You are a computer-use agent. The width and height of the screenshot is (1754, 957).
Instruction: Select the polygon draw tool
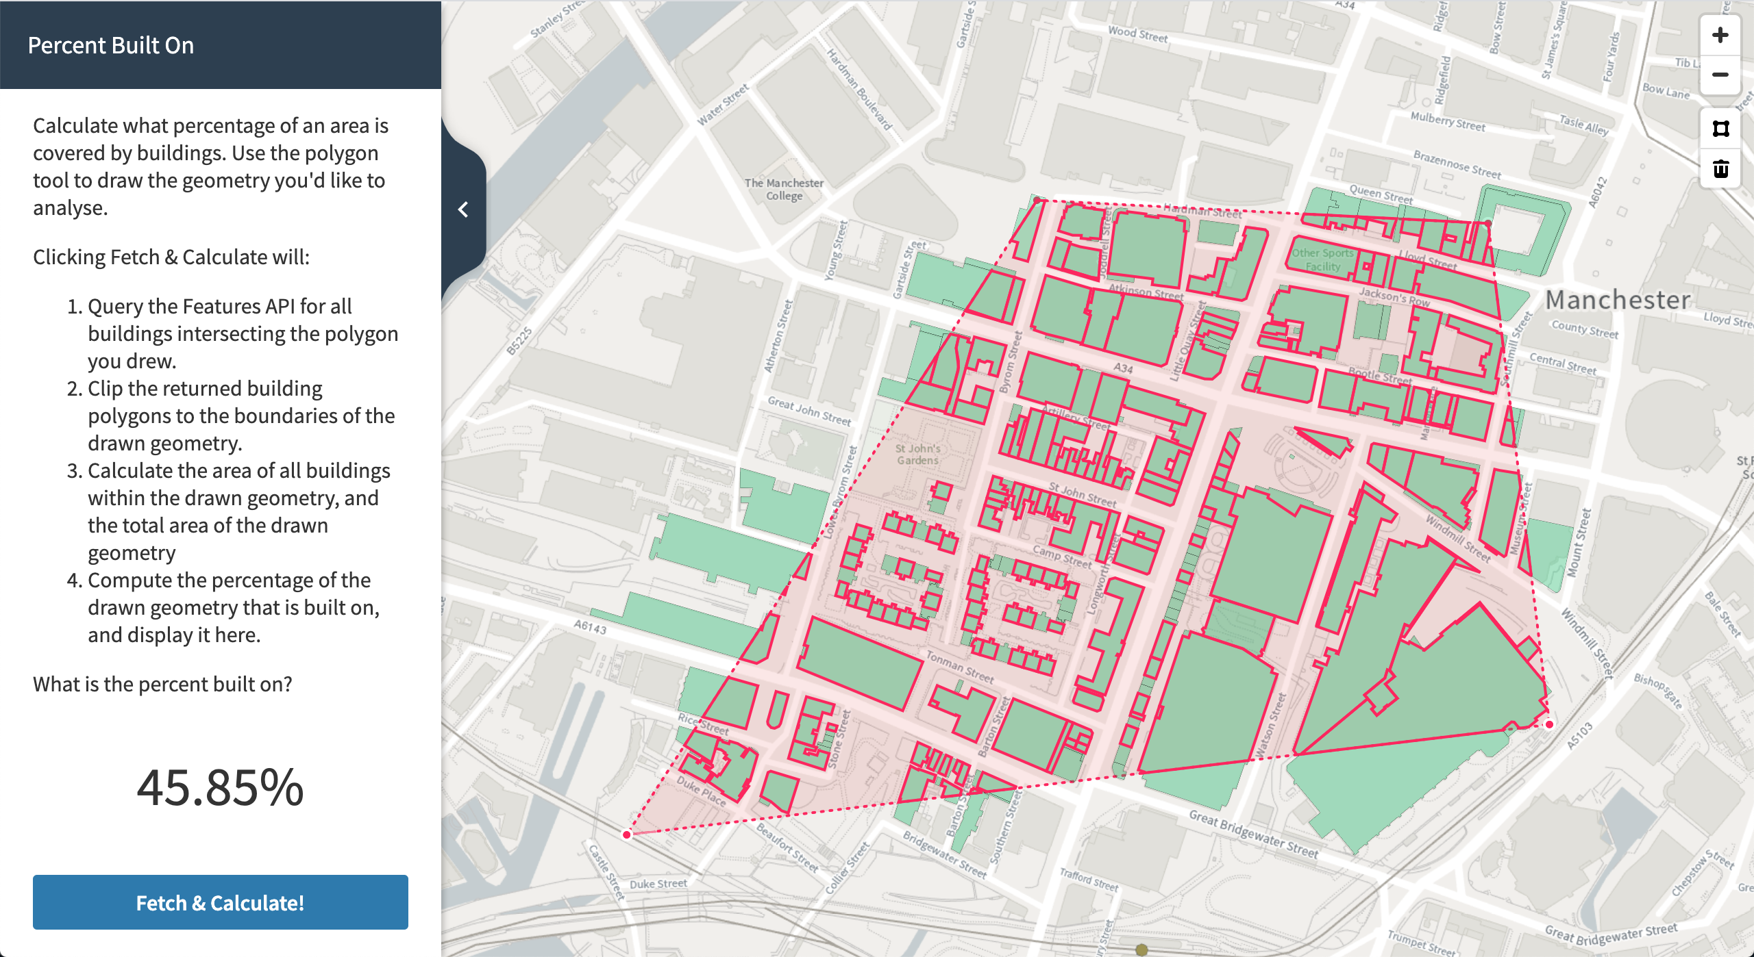click(x=1720, y=129)
